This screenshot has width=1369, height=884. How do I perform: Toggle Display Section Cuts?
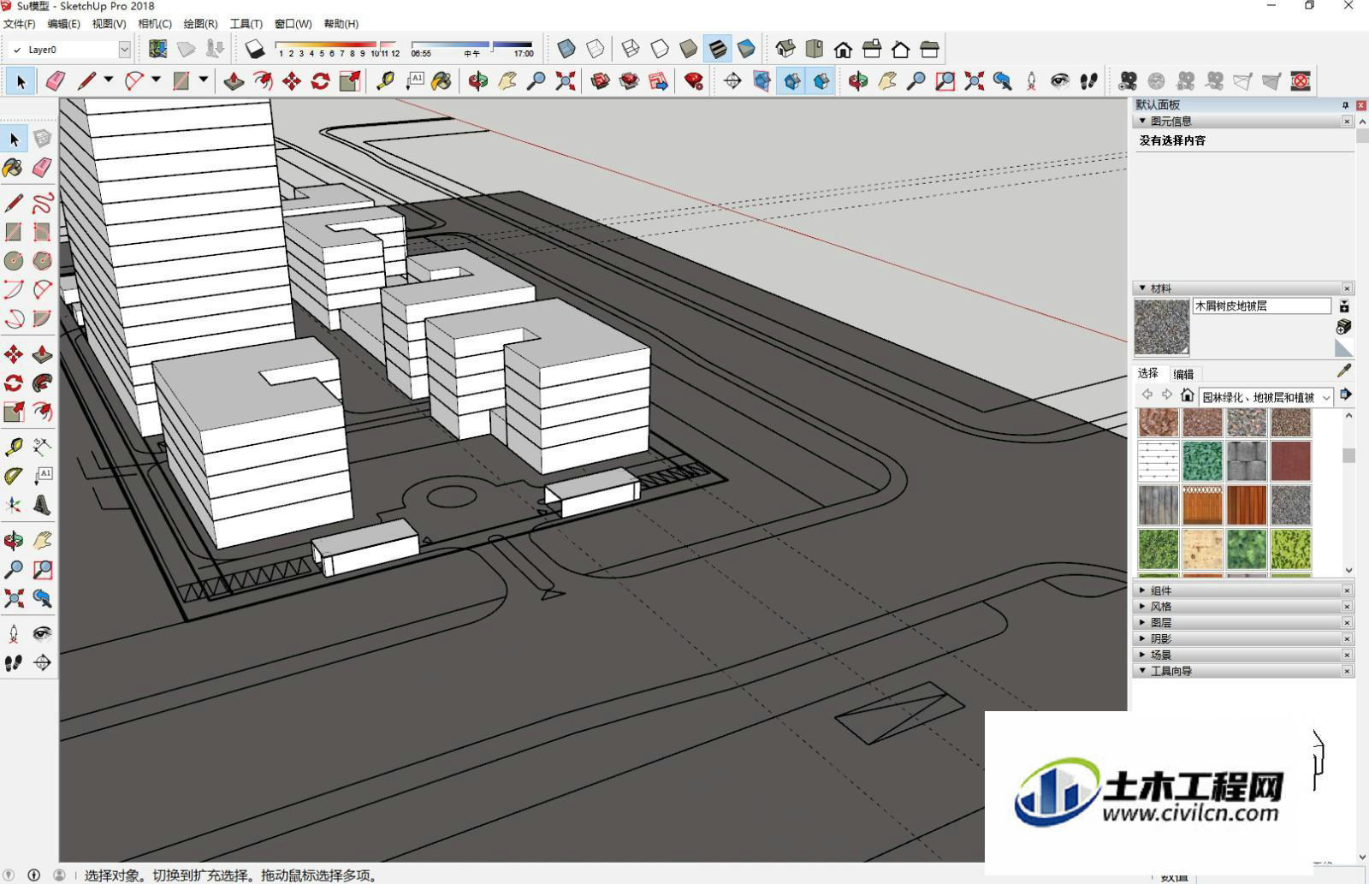(x=791, y=81)
